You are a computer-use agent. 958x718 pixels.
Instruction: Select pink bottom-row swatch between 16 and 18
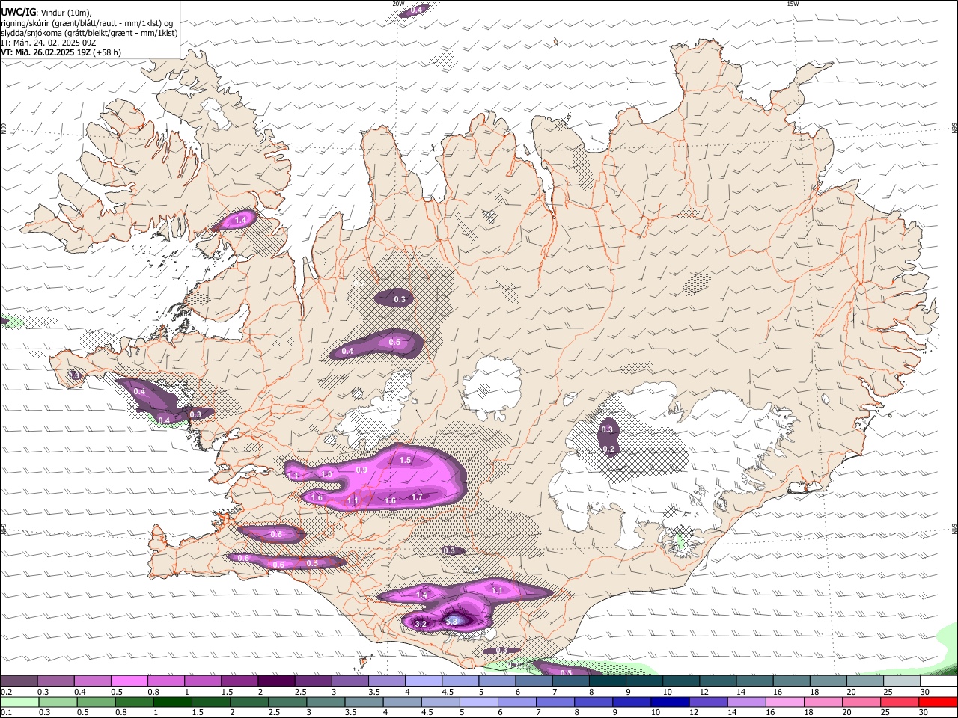pos(784,702)
